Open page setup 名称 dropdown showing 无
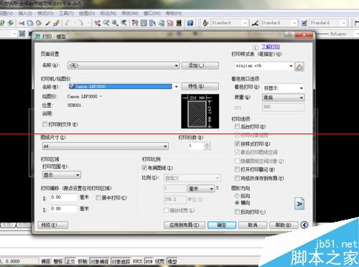The height and width of the screenshot is (267, 359). pyautogui.click(x=123, y=65)
